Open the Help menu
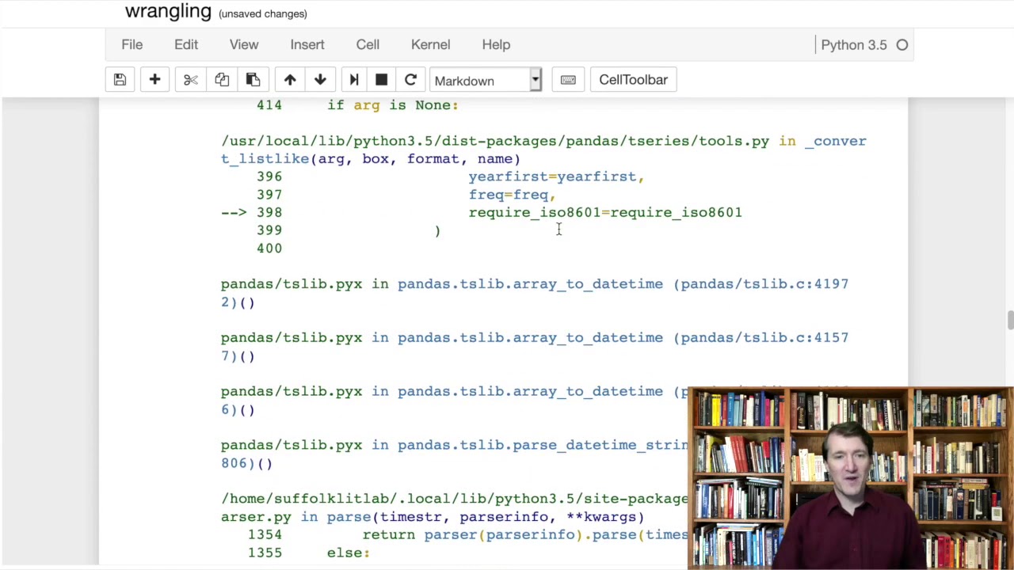The width and height of the screenshot is (1014, 570). 496,44
